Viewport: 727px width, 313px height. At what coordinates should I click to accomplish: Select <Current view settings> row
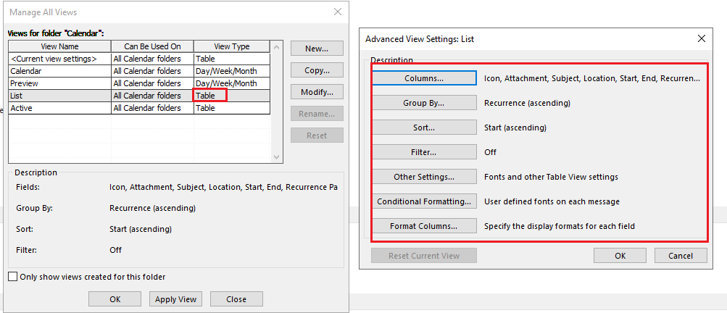coord(139,59)
